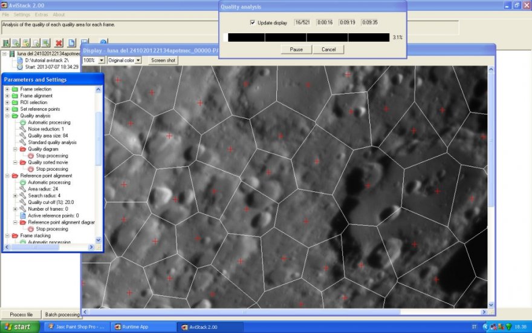
Task: Click the AviStack 2.00 taskbar item
Action: (210, 327)
